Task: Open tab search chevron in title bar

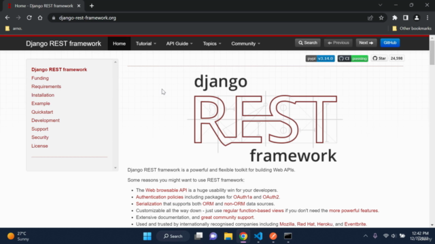Action: 381,5
